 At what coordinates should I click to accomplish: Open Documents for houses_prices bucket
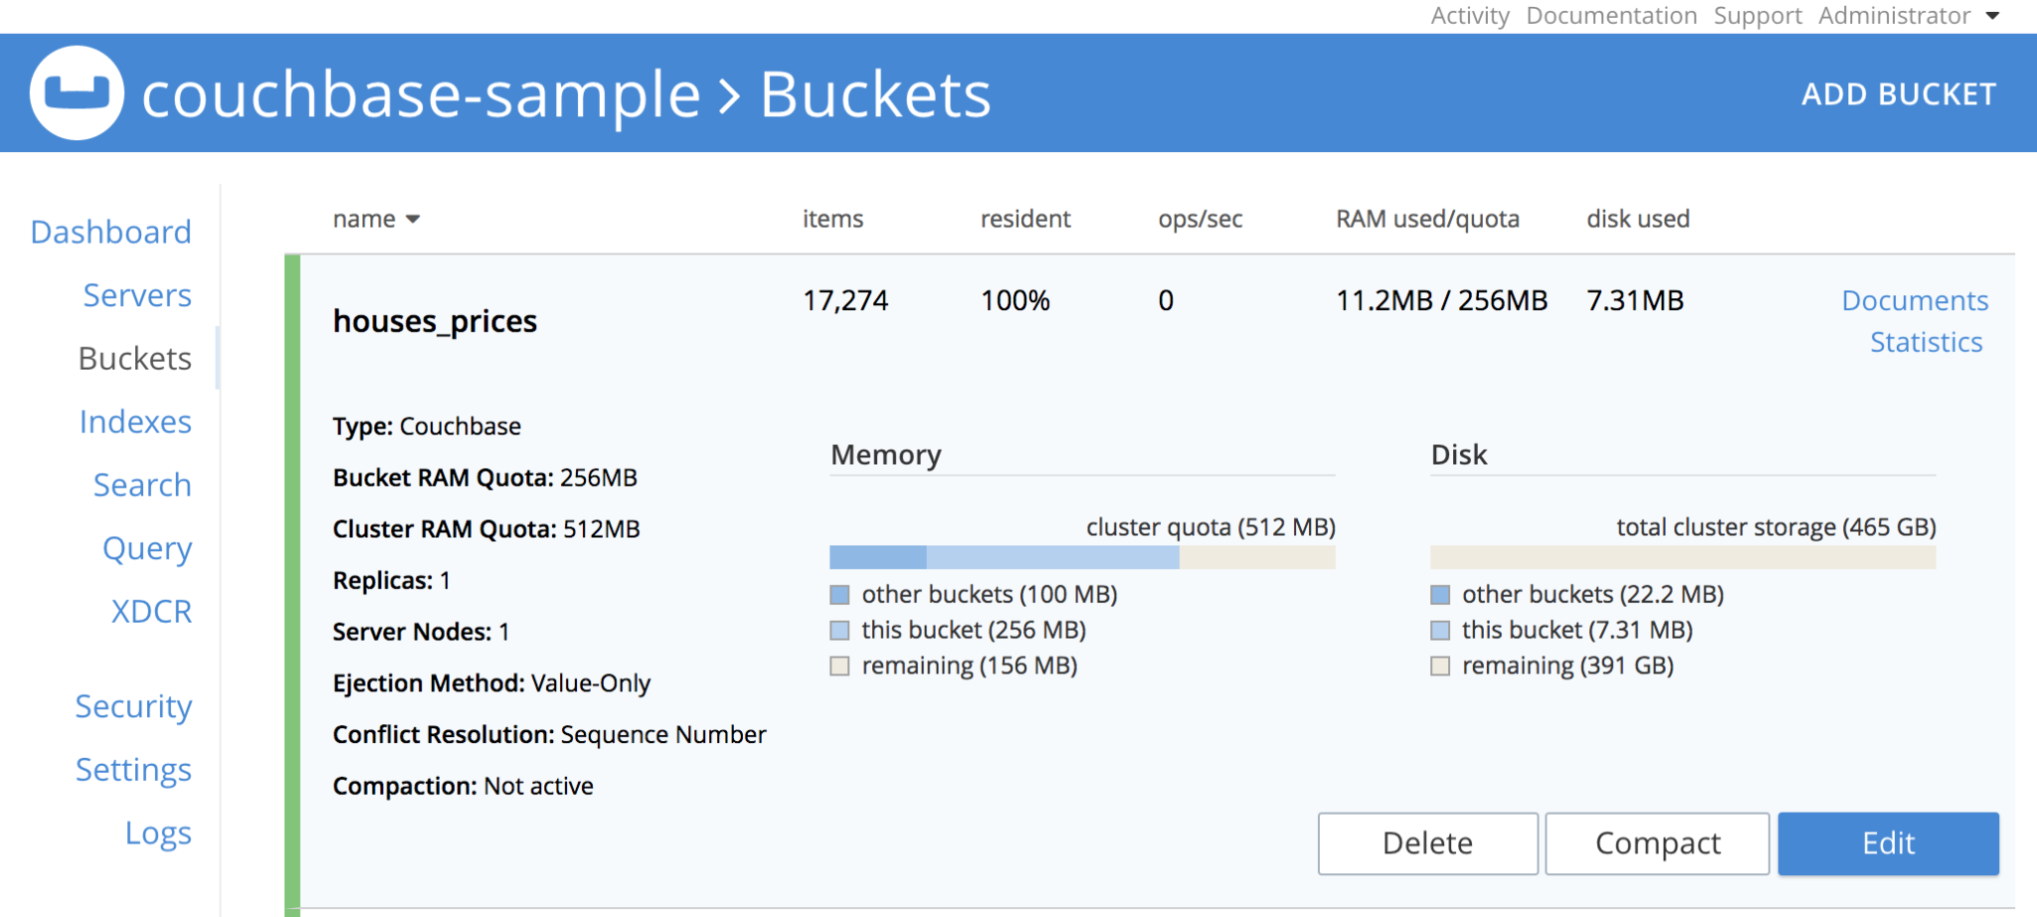[1915, 299]
